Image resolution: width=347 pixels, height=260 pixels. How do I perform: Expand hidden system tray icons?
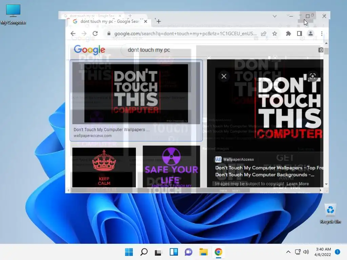click(288, 252)
